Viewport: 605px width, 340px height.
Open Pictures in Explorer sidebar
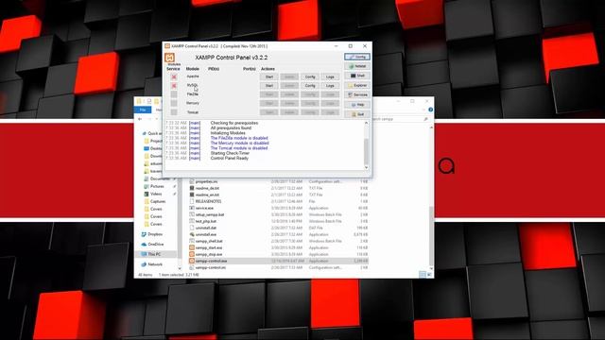154,186
